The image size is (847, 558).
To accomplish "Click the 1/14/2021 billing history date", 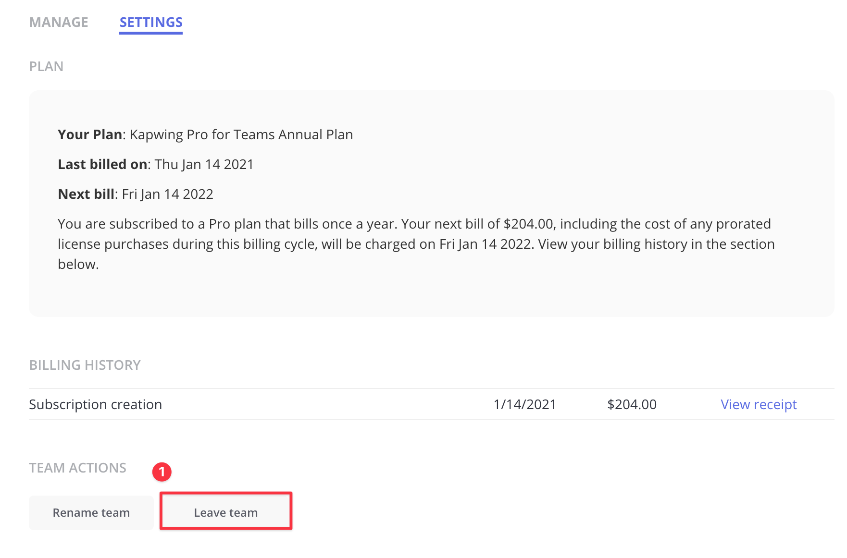I will pyautogui.click(x=524, y=404).
